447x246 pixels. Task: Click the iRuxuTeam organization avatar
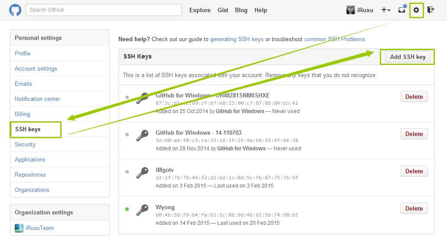point(19,228)
